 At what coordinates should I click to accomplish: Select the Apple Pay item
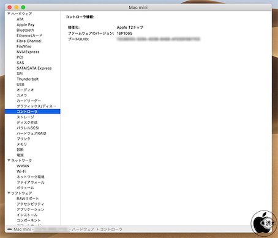click(x=26, y=24)
